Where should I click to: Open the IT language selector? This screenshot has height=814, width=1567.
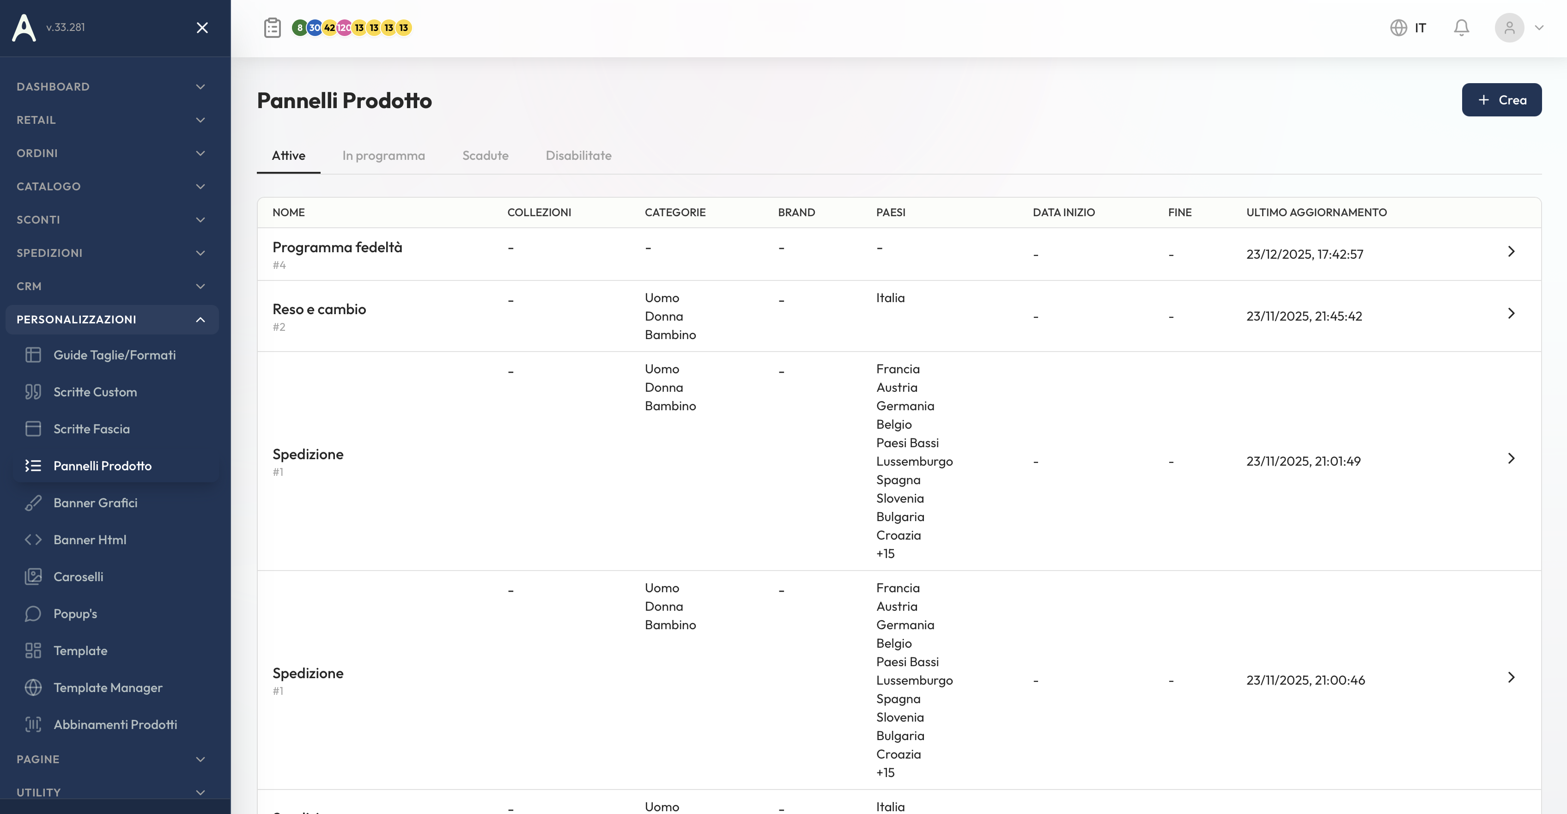(1408, 27)
